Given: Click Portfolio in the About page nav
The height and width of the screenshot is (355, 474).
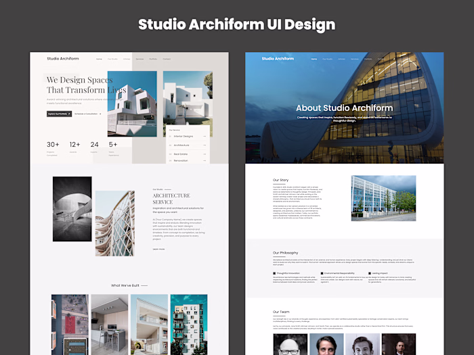Looking at the screenshot, I should 368,60.
